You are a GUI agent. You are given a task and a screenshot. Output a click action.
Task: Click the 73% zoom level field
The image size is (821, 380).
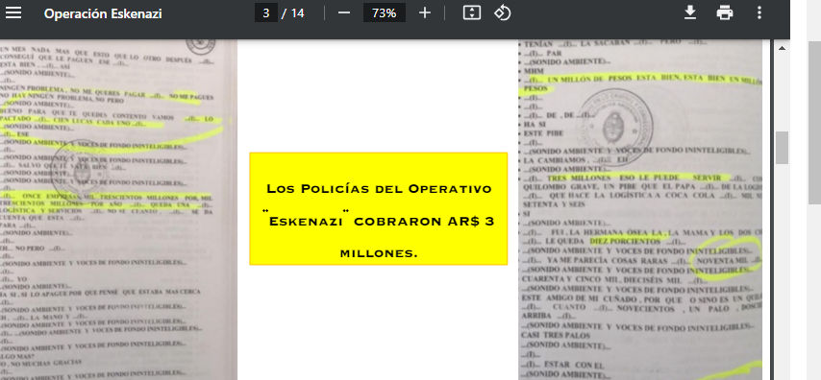point(384,13)
